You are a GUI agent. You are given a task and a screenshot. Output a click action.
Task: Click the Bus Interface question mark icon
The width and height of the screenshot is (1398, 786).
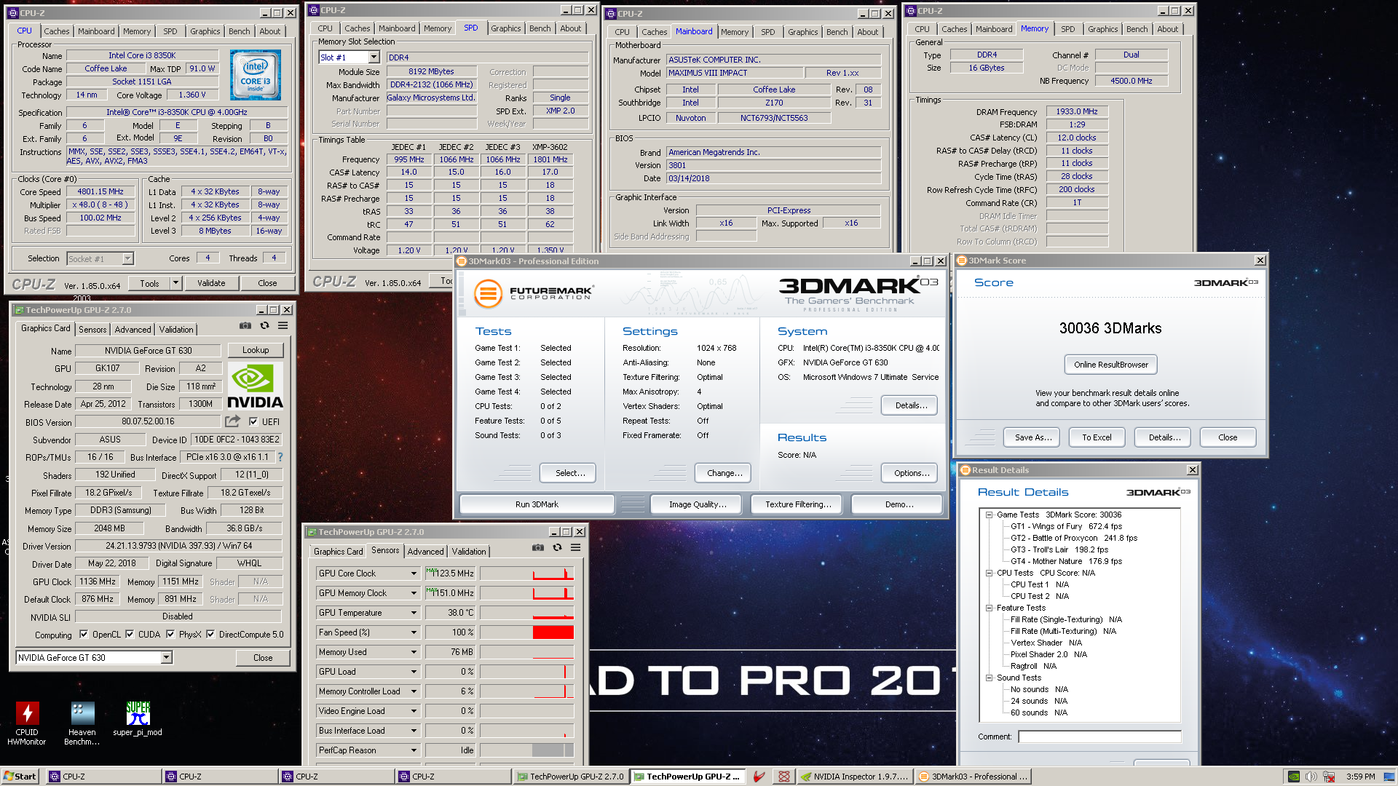pos(280,457)
